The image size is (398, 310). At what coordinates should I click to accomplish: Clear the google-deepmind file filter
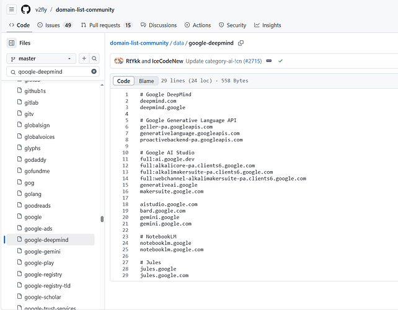pyautogui.click(x=94, y=71)
